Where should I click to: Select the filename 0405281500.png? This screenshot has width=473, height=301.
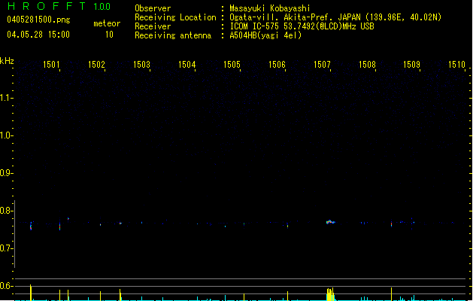click(x=38, y=20)
